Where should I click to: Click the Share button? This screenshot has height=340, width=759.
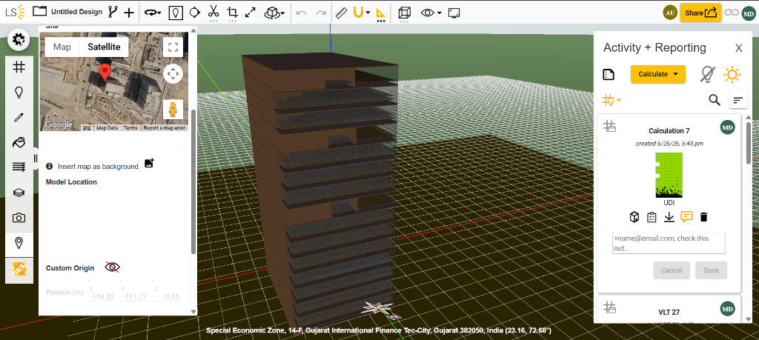(700, 13)
